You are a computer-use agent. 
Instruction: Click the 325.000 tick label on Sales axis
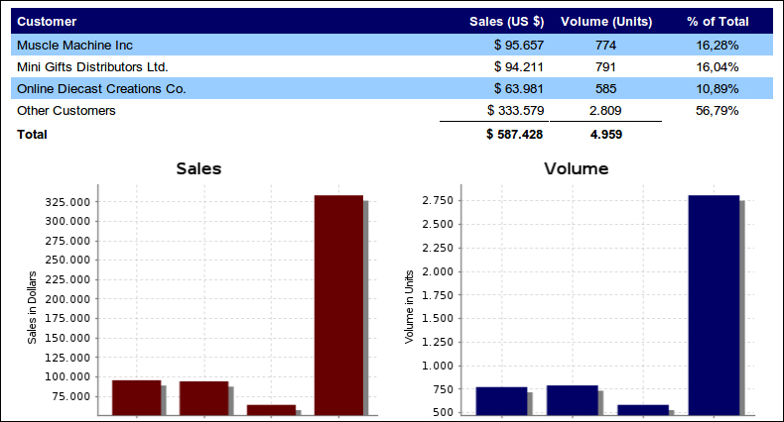click(x=67, y=202)
